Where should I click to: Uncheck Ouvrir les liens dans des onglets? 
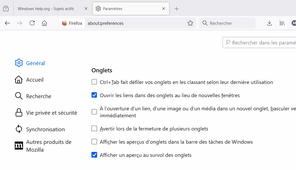(x=94, y=95)
